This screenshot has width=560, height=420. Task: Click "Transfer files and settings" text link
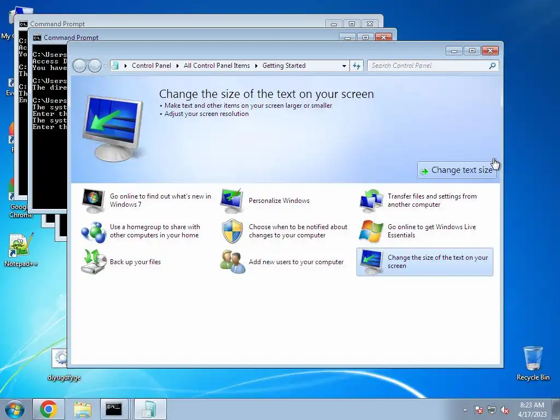click(432, 200)
